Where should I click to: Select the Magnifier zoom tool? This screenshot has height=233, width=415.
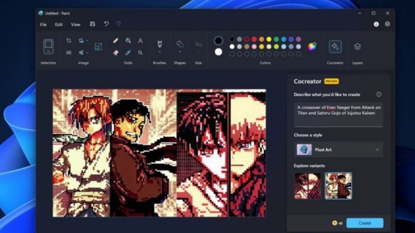140,52
